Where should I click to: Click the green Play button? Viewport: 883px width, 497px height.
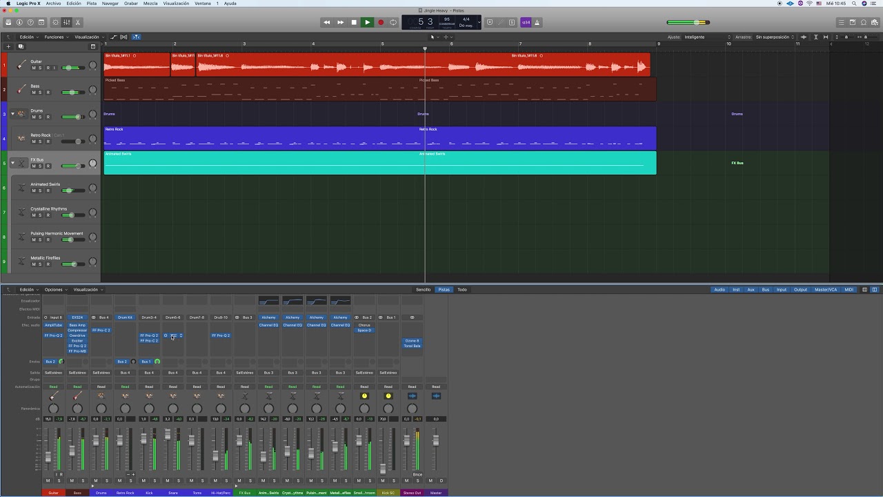coord(367,22)
